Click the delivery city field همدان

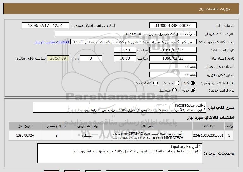[173, 75]
